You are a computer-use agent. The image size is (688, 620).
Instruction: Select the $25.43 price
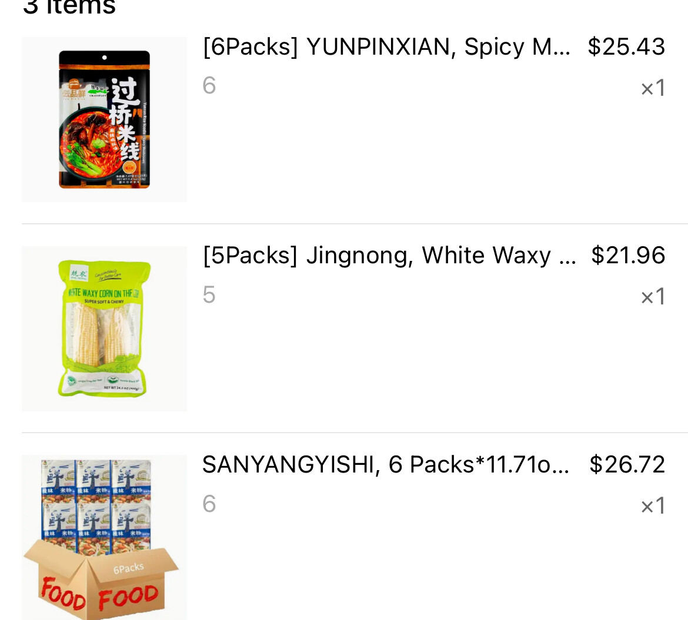627,46
